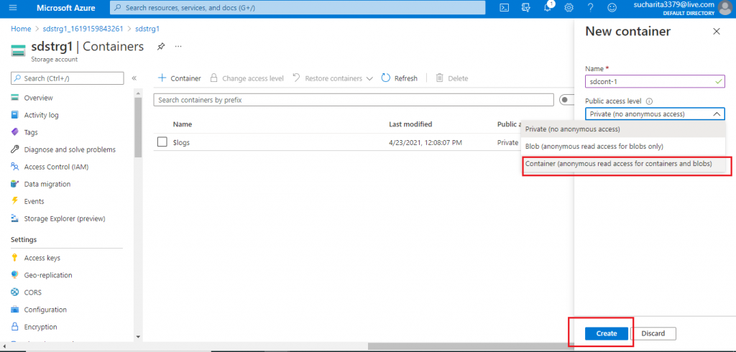Collapse the left navigation menu
The height and width of the screenshot is (352, 736).
134,78
